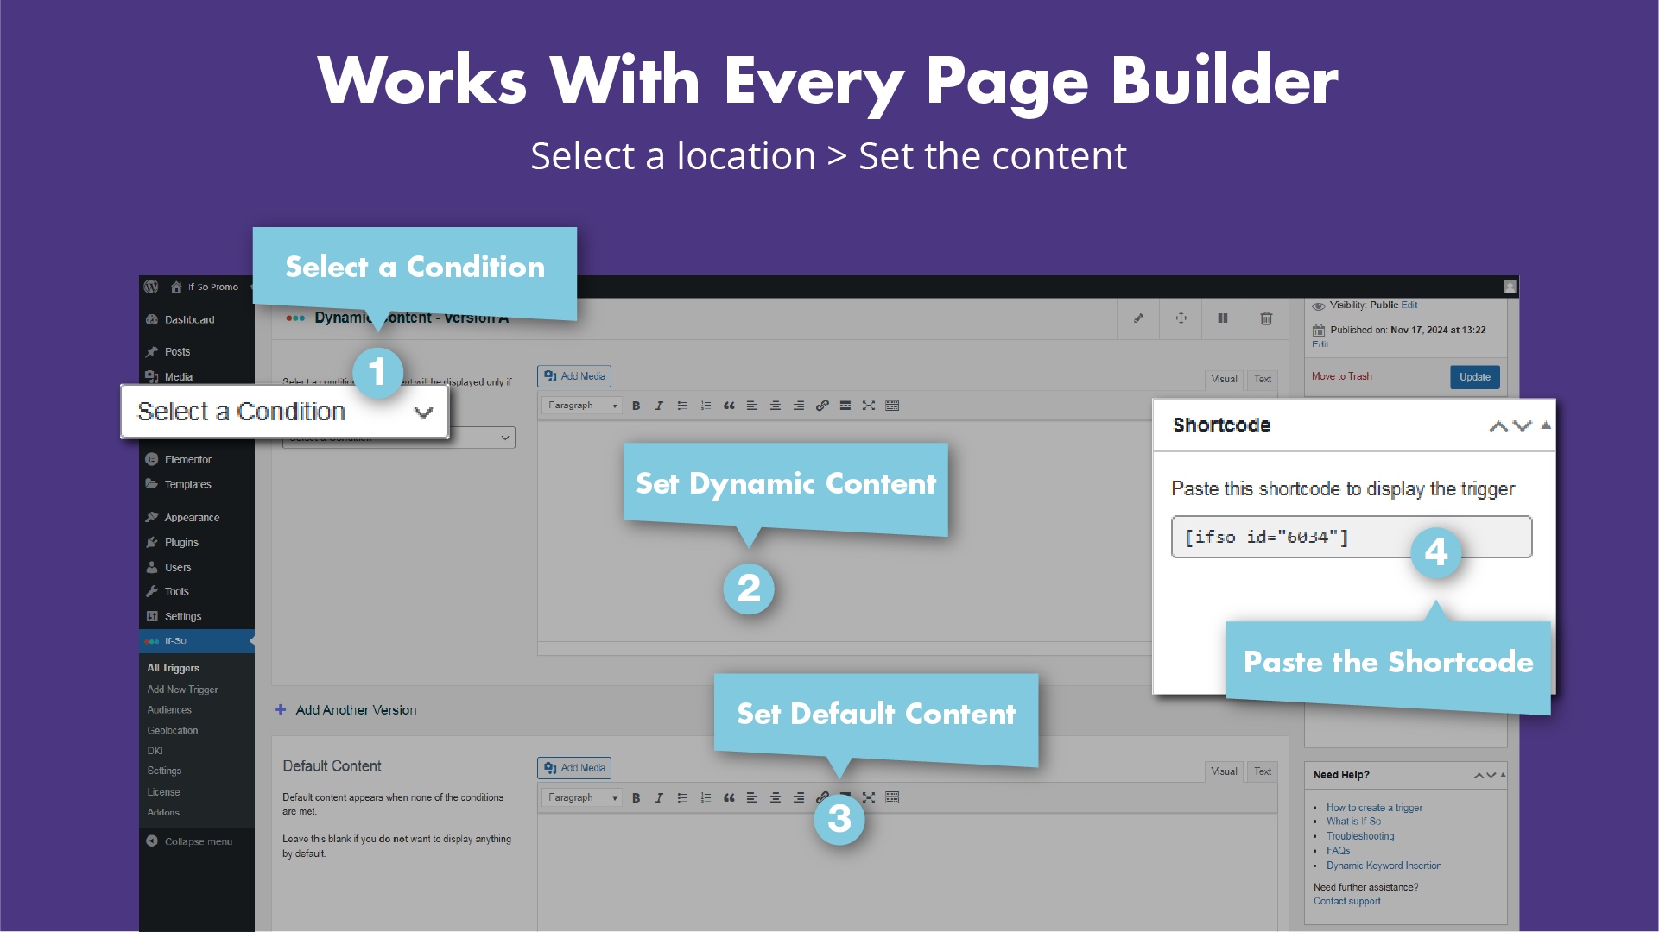Click the WordPress logo in admin bar

pos(151,287)
